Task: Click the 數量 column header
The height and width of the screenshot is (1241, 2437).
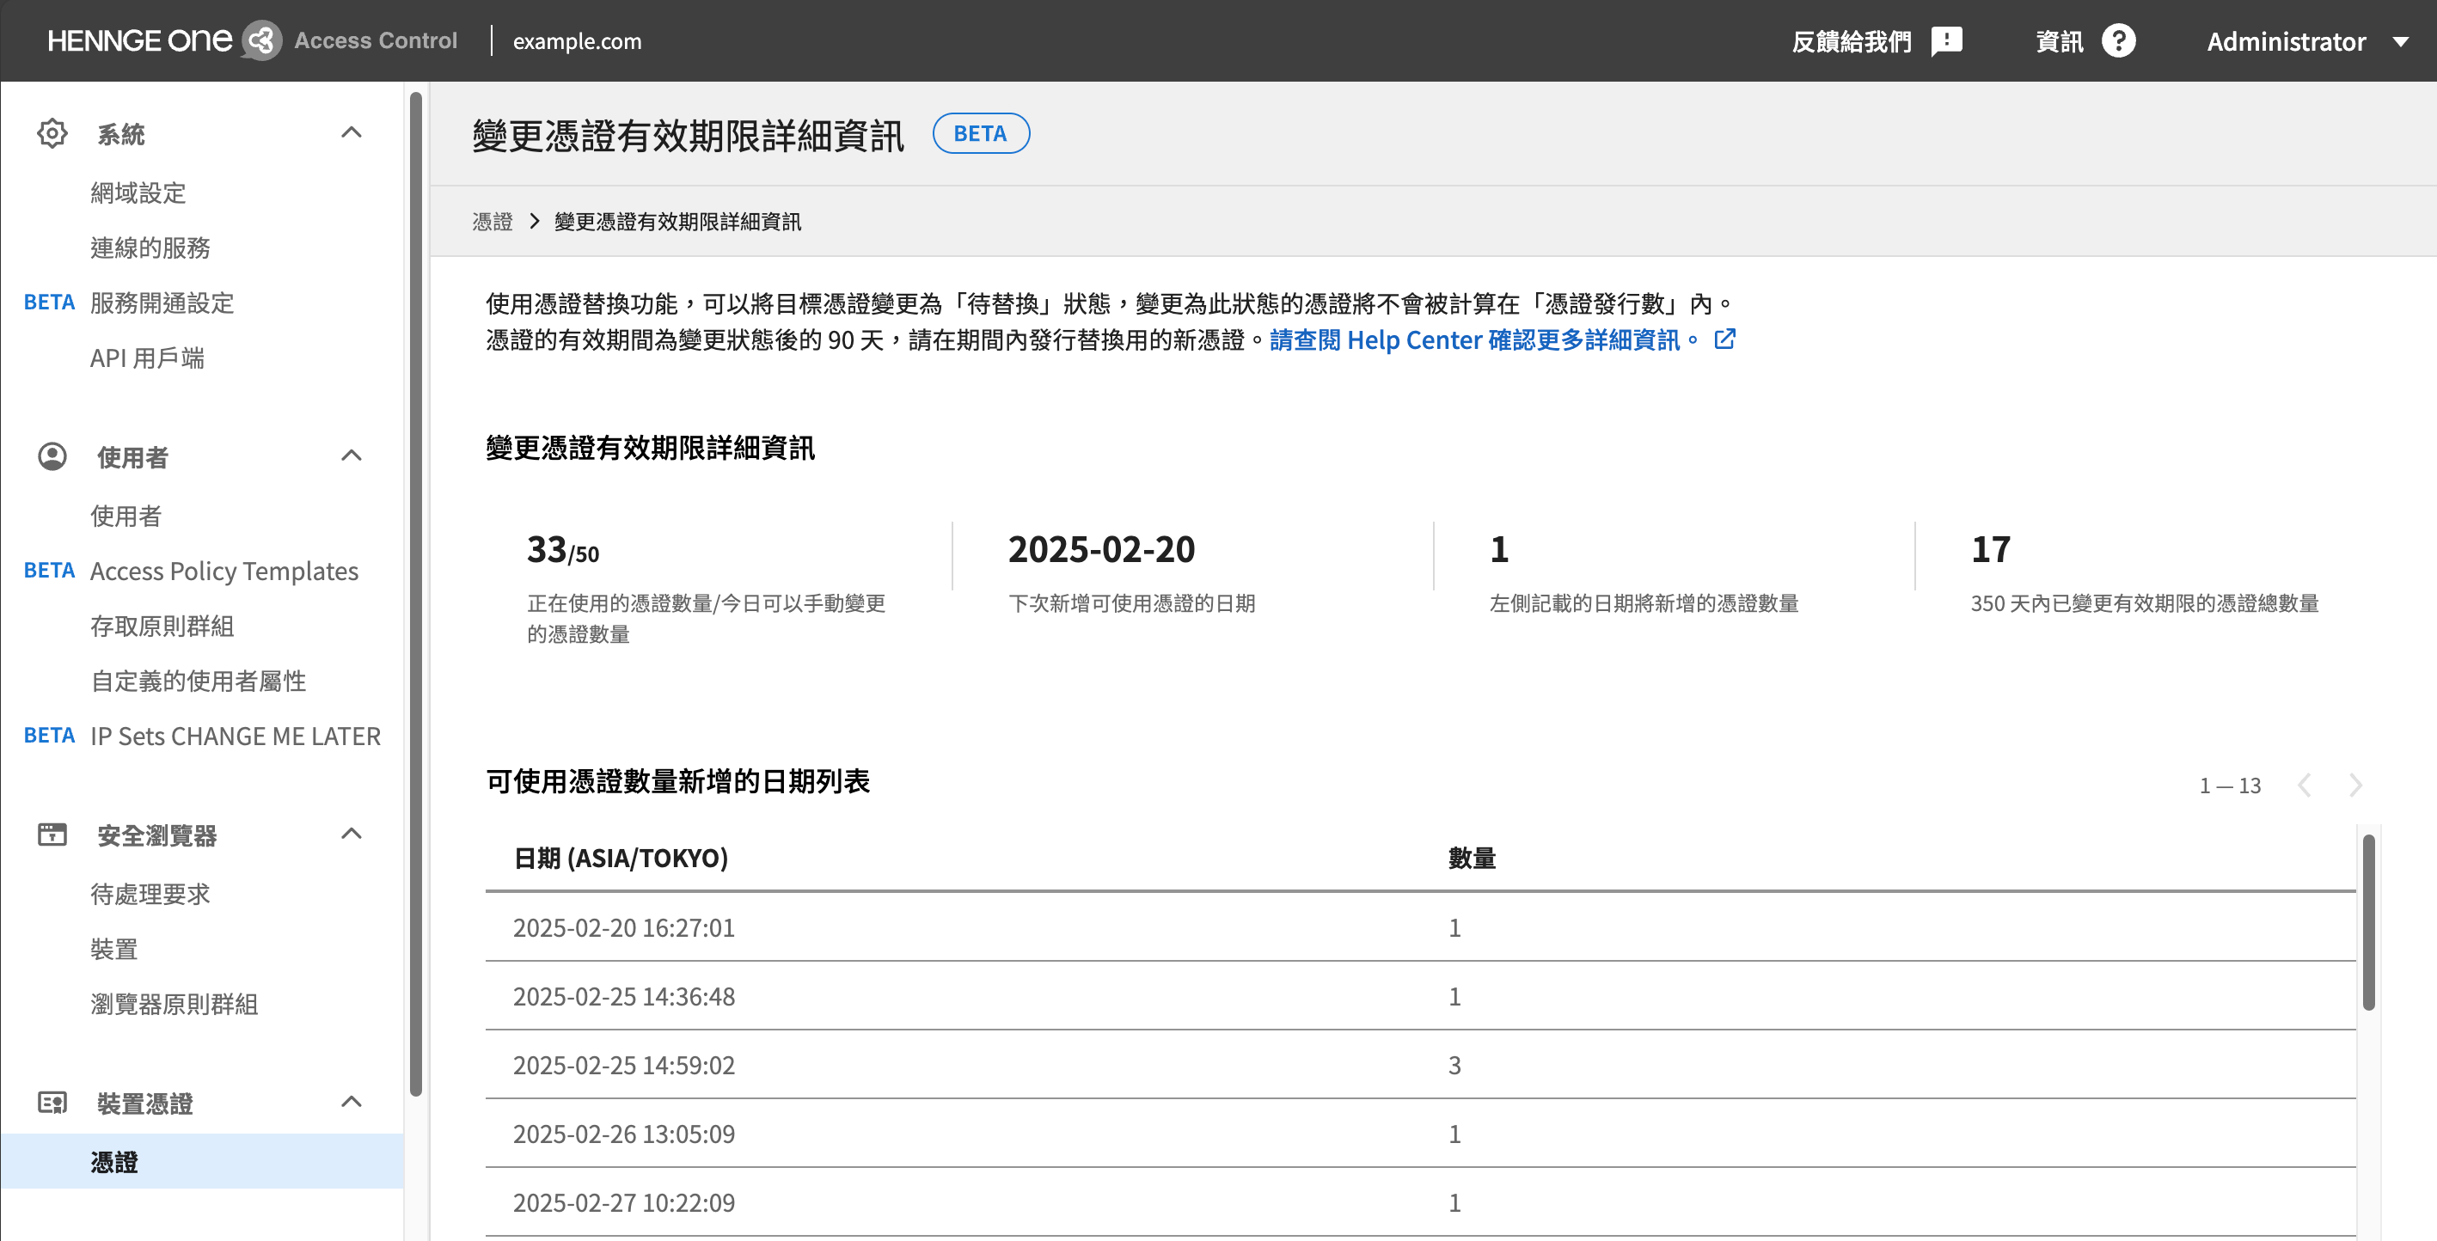Action: [x=1472, y=857]
